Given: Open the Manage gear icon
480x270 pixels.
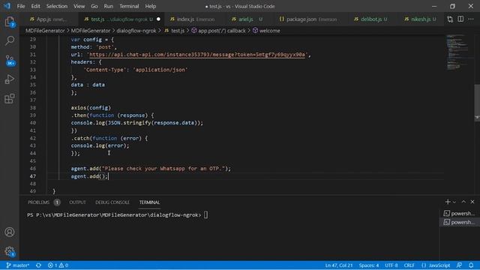Looking at the screenshot, I should [10, 252].
